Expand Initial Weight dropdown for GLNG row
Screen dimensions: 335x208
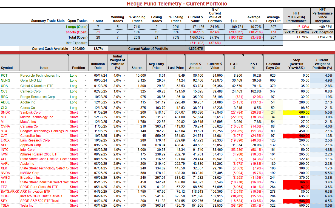click(124, 80)
